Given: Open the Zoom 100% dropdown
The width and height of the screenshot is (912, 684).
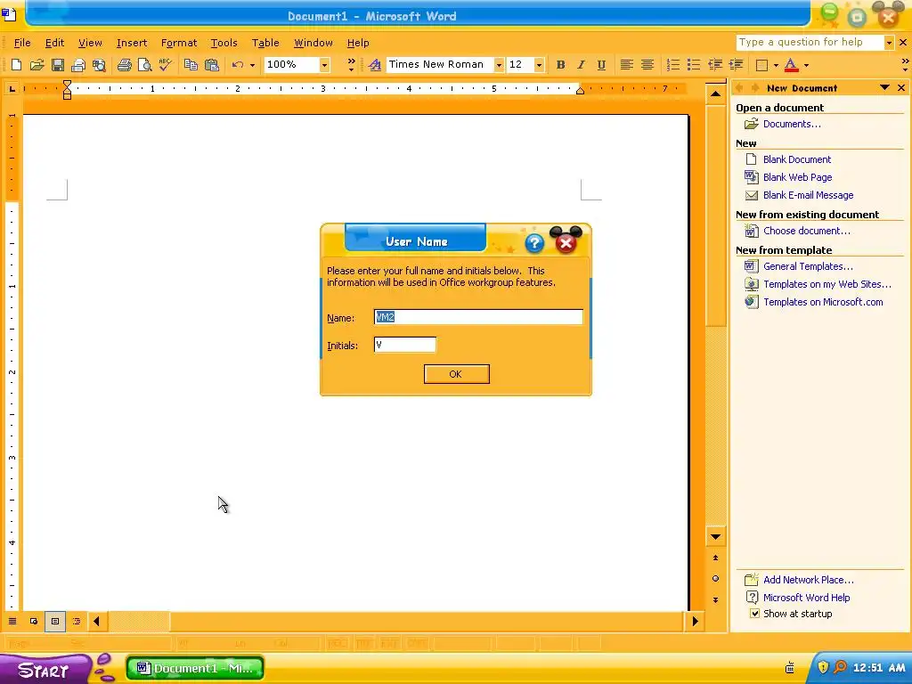Looking at the screenshot, I should (x=324, y=64).
